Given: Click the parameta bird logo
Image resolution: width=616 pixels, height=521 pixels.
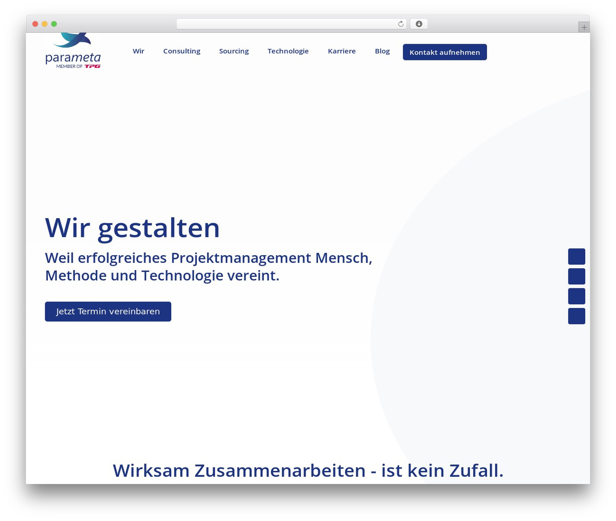Looking at the screenshot, I should point(73,50).
